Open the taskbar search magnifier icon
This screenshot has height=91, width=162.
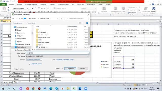[9, 89]
